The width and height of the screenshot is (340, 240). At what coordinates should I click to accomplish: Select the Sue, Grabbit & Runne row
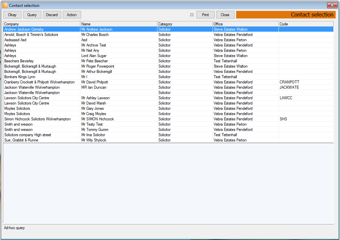point(168,140)
